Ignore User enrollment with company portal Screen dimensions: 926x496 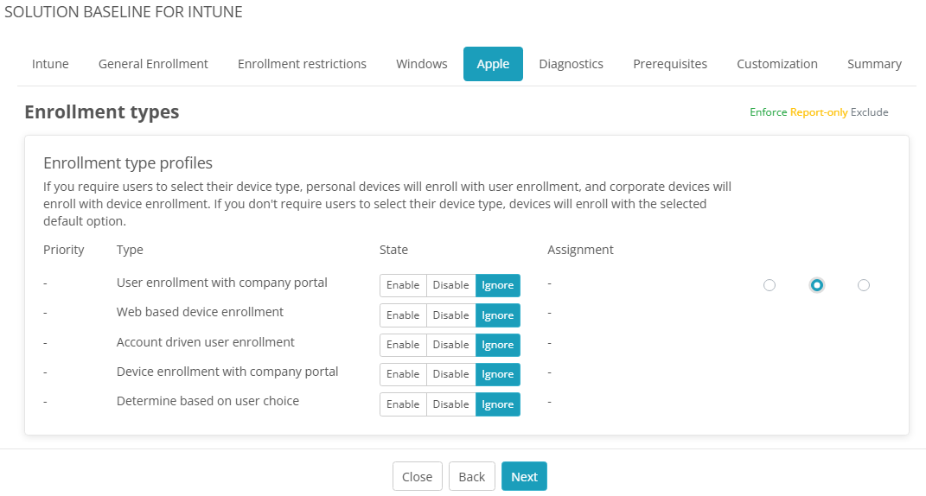pos(498,285)
